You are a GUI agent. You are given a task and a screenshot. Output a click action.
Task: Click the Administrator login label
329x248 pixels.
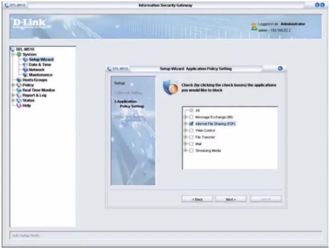click(x=293, y=24)
